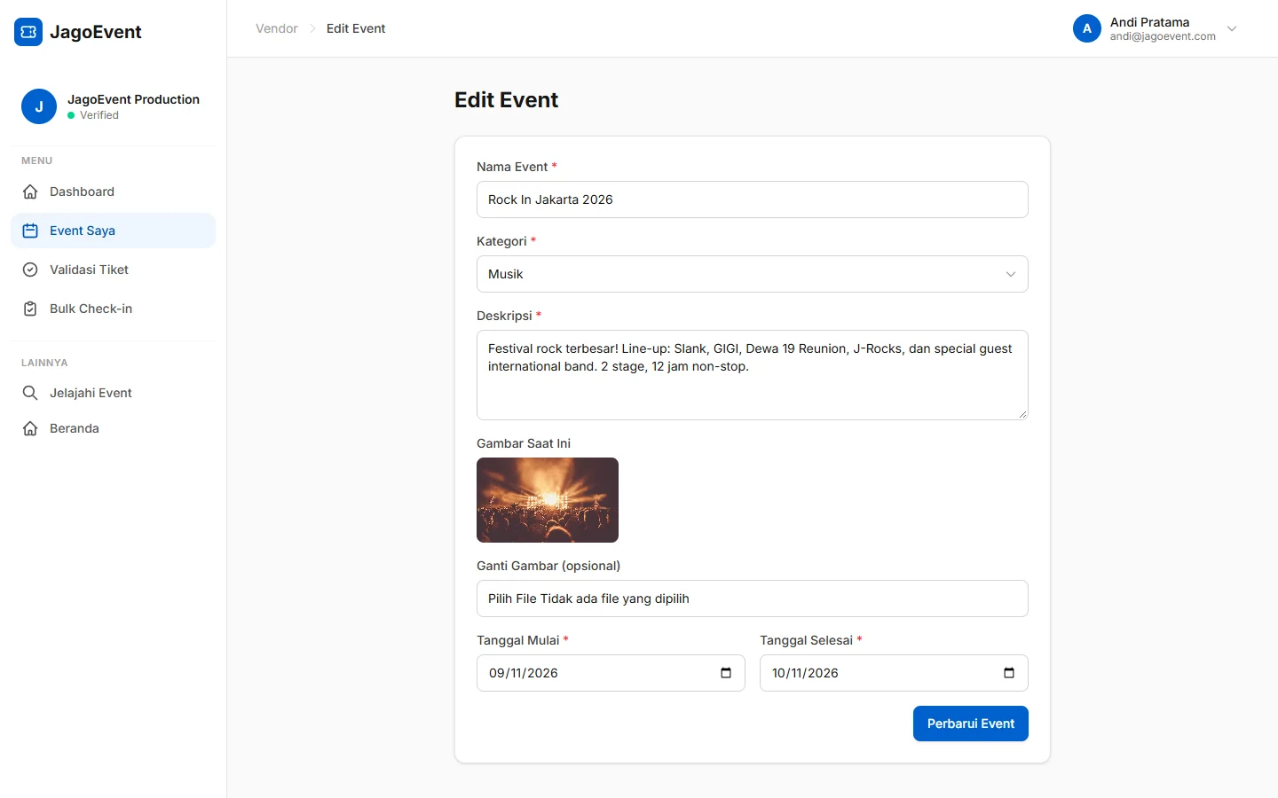The height and width of the screenshot is (798, 1278).
Task: Click the Tanggal Mulai date field
Action: point(611,673)
